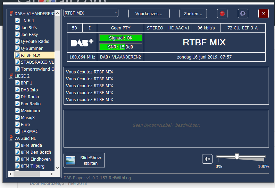This screenshot has height=188, width=275.
Task: Click first Vous écoutez RTBF MIX line
Action: tap(90, 72)
